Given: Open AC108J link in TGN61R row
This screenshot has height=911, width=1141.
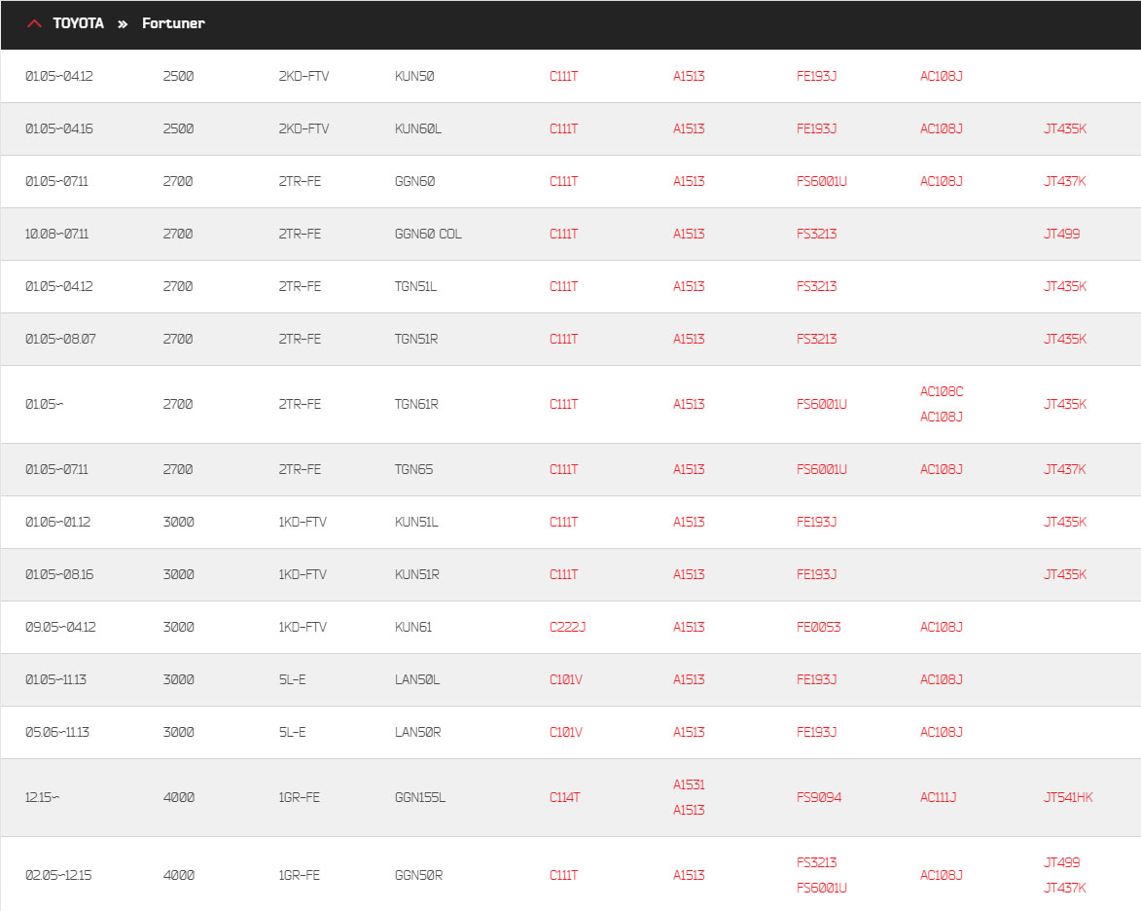Looking at the screenshot, I should click(x=941, y=418).
